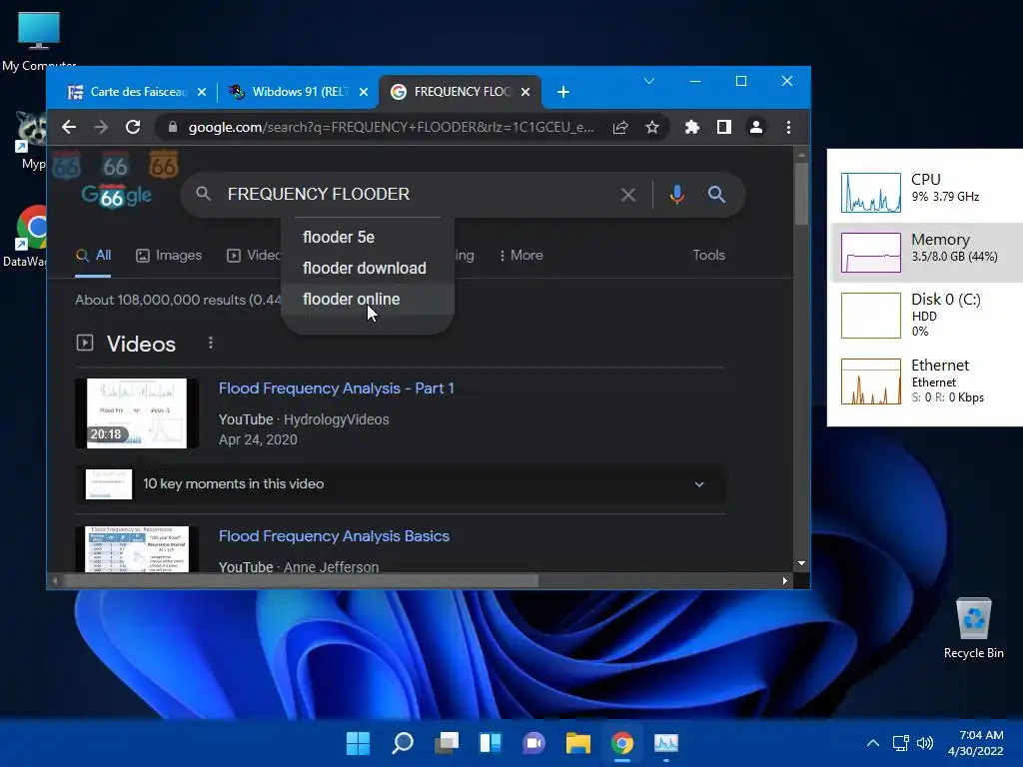Open Chrome three-dot menu

(789, 127)
